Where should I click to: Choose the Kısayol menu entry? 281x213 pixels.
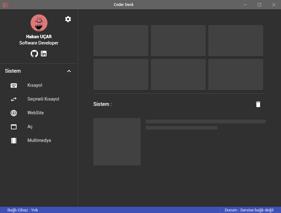coord(39,85)
